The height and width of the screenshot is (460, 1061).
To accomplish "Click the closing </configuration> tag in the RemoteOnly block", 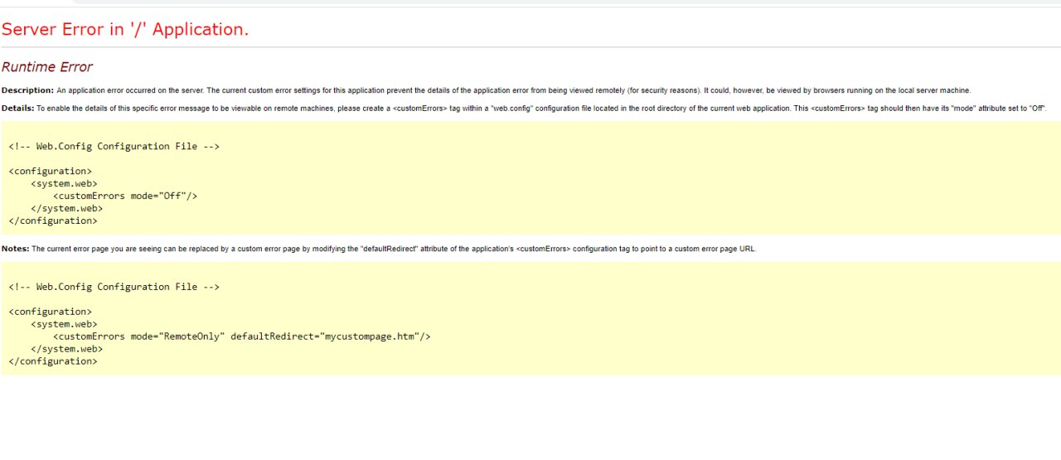I will (x=53, y=361).
